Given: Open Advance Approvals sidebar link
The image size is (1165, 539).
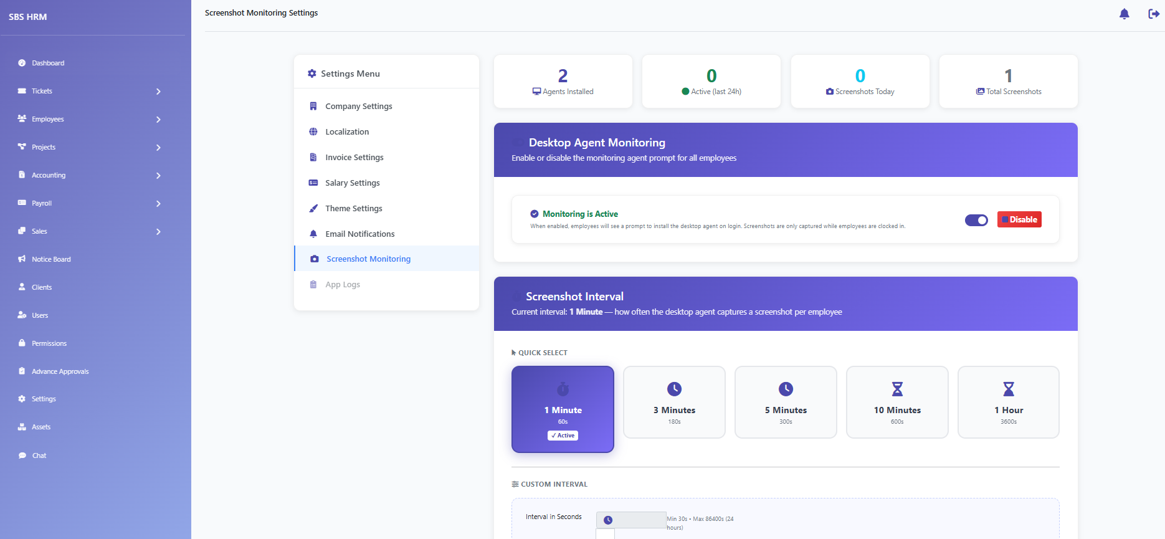Looking at the screenshot, I should 60,371.
